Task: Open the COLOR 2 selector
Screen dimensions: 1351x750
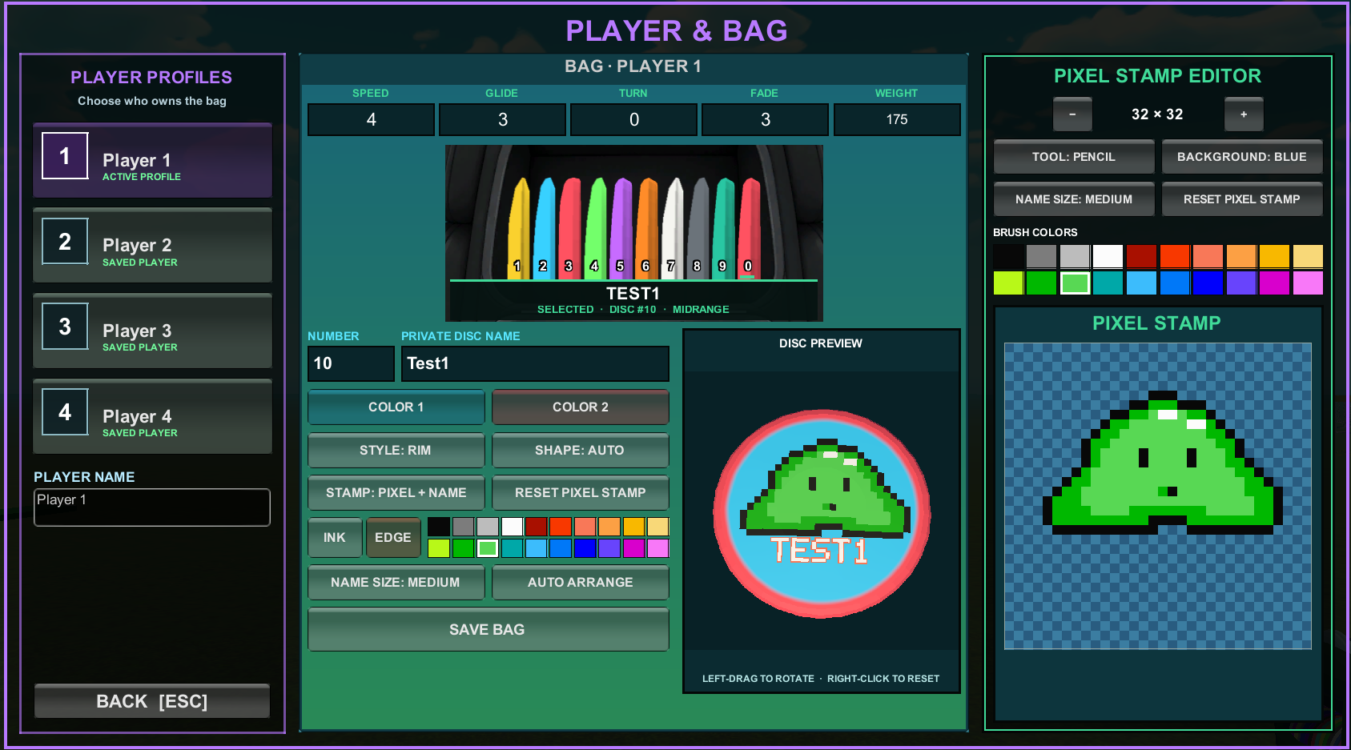Action: coord(580,407)
